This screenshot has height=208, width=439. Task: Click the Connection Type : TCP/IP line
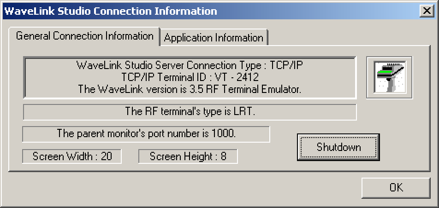point(190,65)
